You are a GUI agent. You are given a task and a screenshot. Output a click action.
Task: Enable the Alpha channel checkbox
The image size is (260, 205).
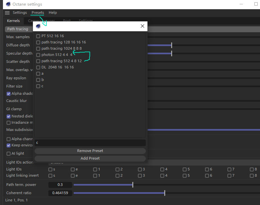click(9, 139)
